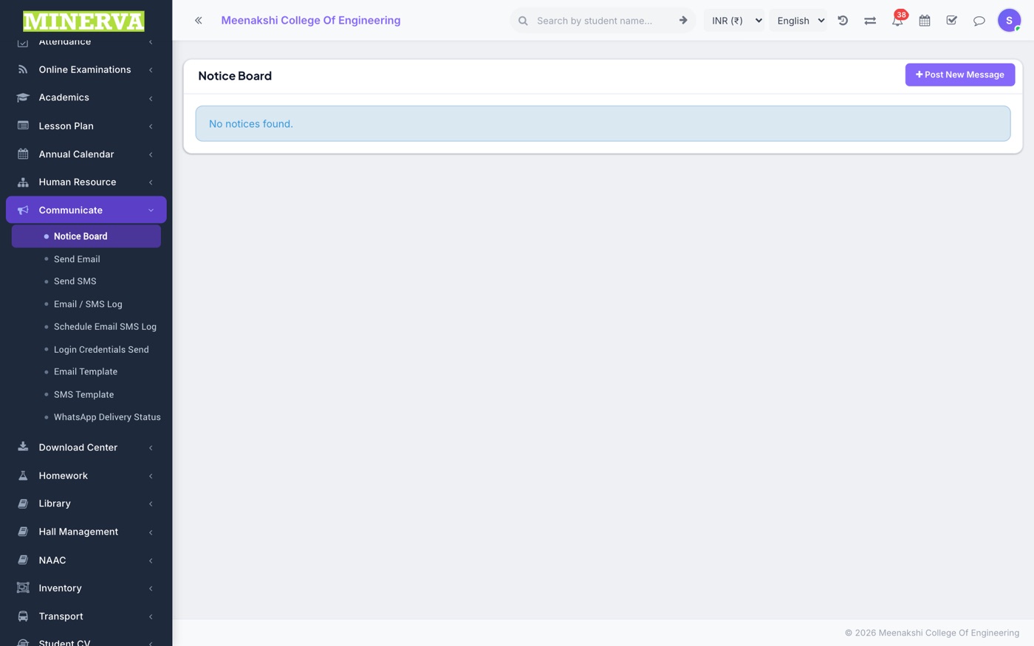Click the Inventory icon

[x=23, y=588]
